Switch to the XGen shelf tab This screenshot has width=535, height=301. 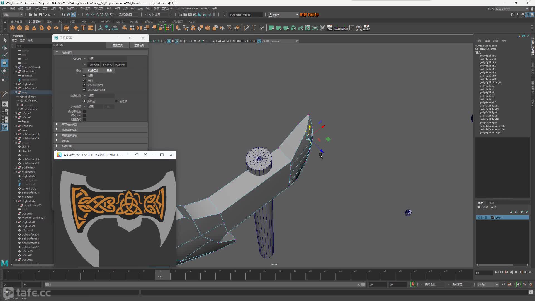(x=192, y=21)
